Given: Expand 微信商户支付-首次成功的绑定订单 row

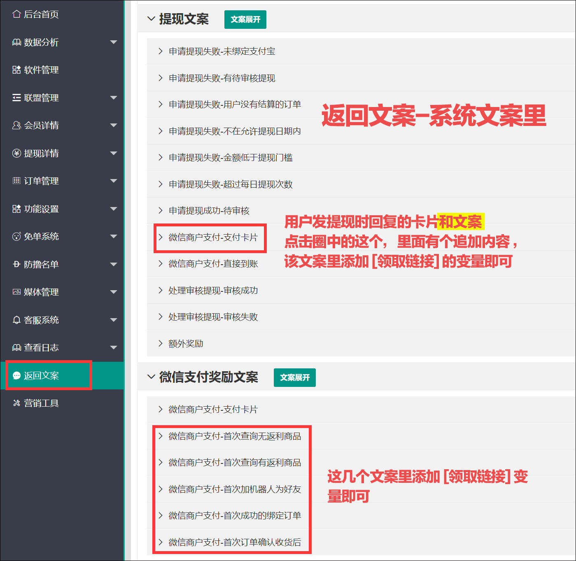Looking at the screenshot, I should click(x=361, y=516).
